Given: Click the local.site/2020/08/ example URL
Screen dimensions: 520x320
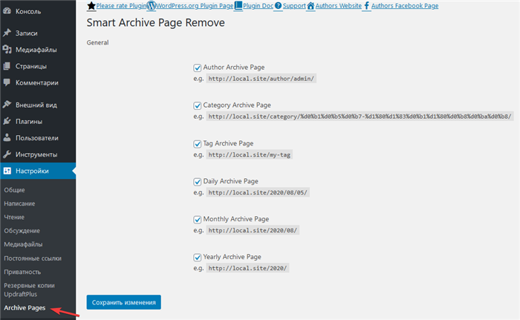Looking at the screenshot, I should click(253, 230).
